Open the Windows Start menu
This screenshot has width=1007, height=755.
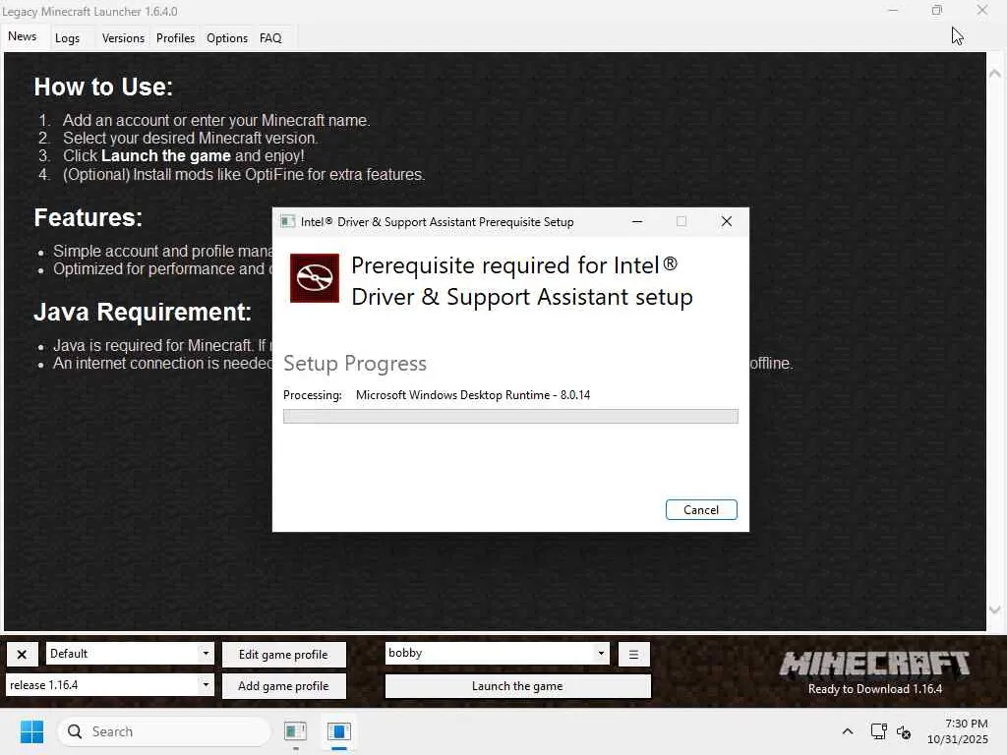[x=31, y=731]
